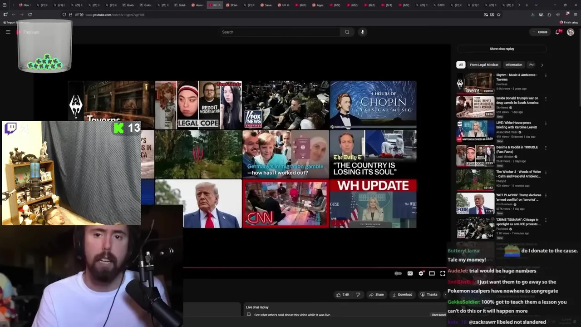
Task: Open YouTube notifications bell
Action: (x=558, y=32)
